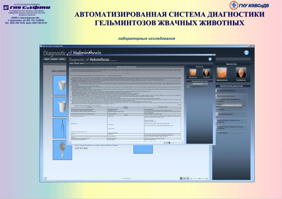The width and height of the screenshot is (282, 199).
Task: Click В начало in the front window toolbar
Action: [x=77, y=64]
